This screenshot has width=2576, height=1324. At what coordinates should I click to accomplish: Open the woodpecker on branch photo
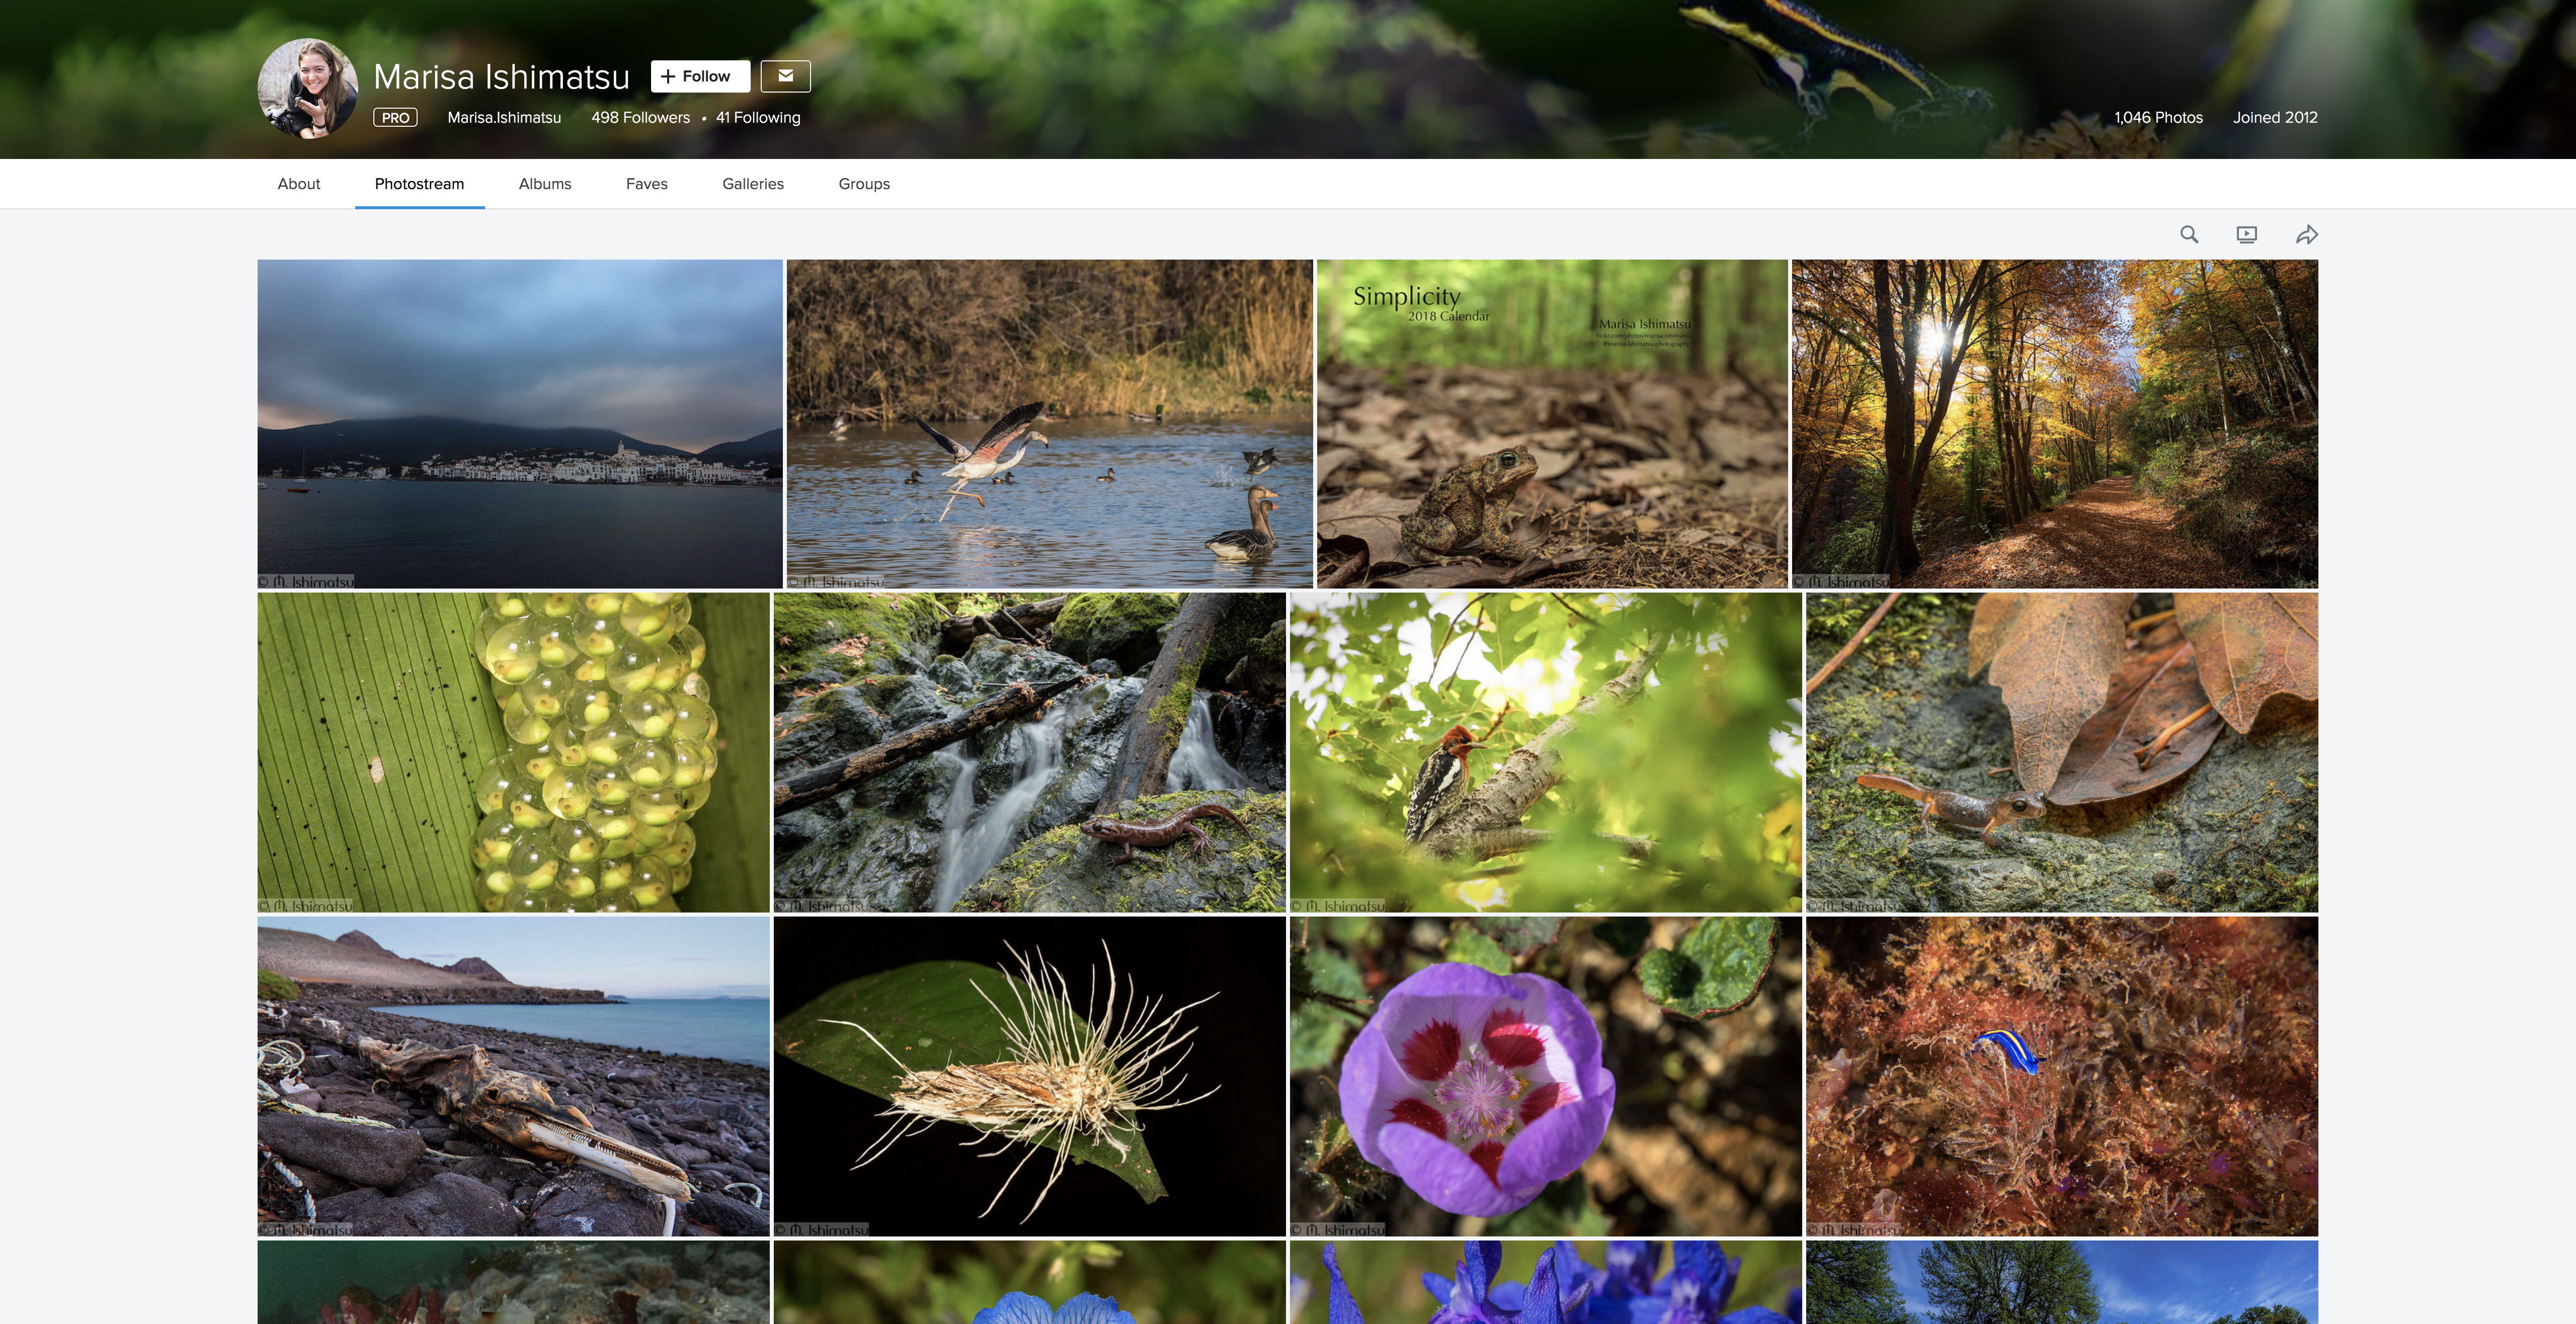coord(1545,752)
